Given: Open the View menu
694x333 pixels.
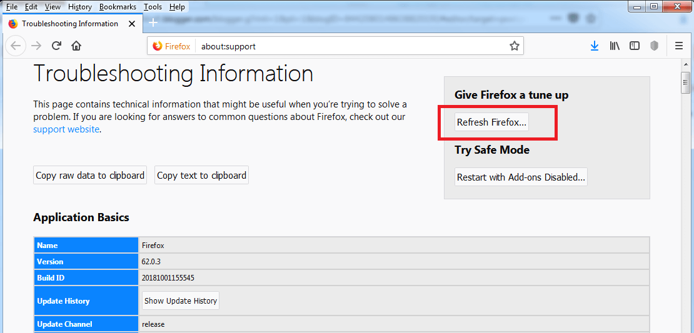Looking at the screenshot, I should tap(53, 7).
